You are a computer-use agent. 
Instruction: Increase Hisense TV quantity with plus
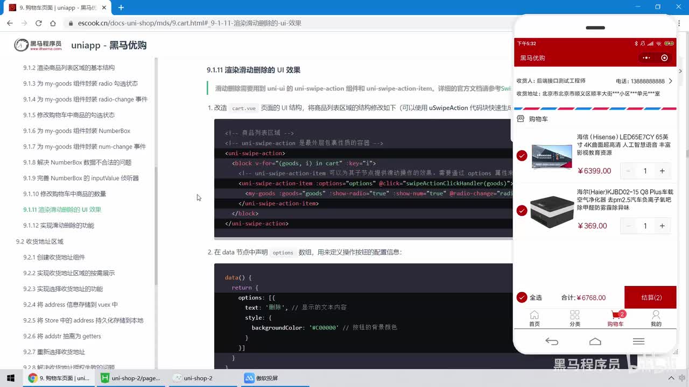[x=662, y=171]
